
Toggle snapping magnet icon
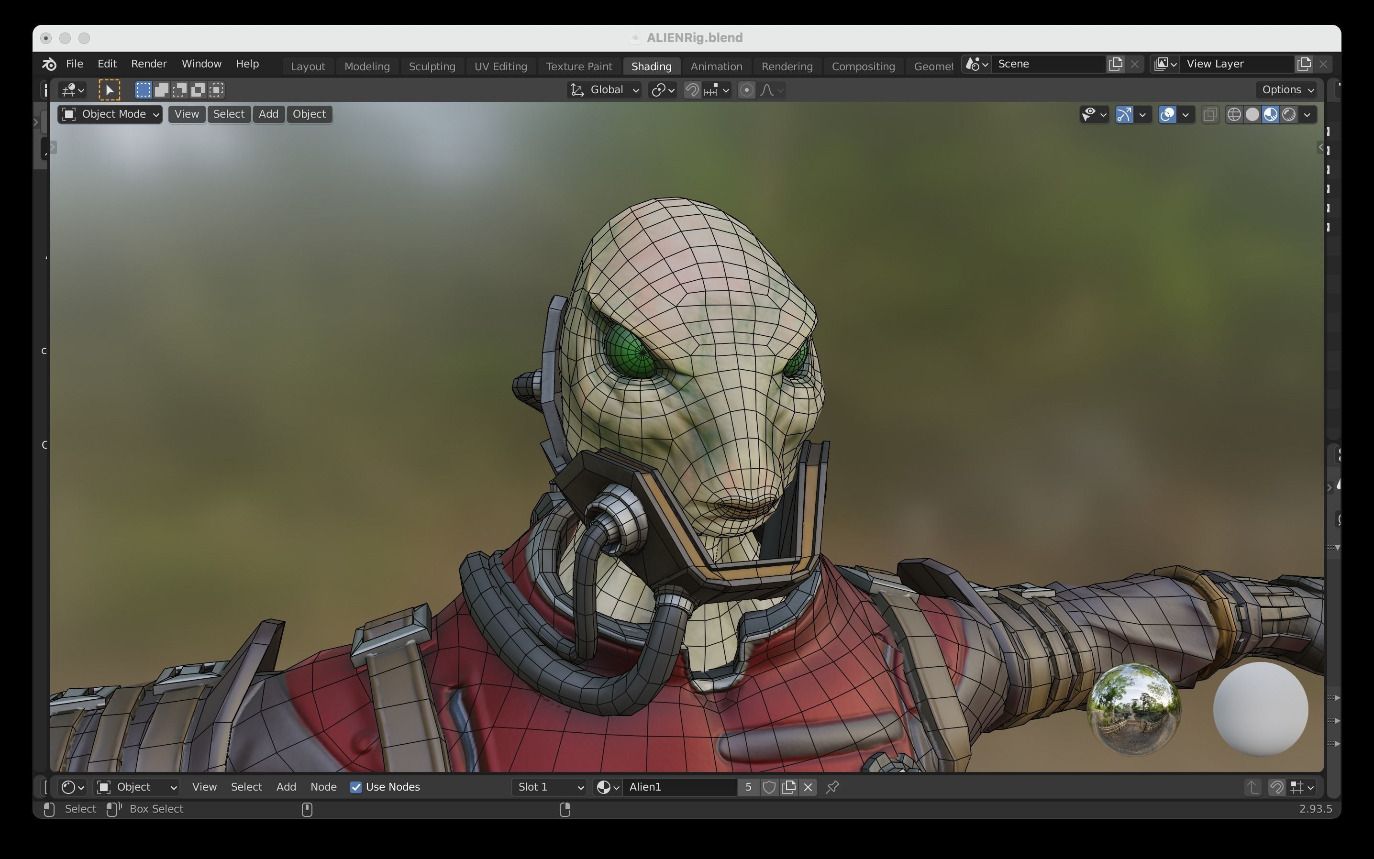[692, 90]
